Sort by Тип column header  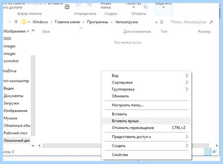coord(164,32)
